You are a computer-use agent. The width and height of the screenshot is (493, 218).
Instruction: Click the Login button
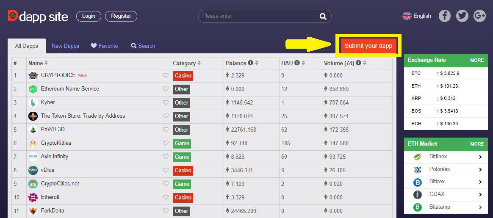[x=89, y=16]
